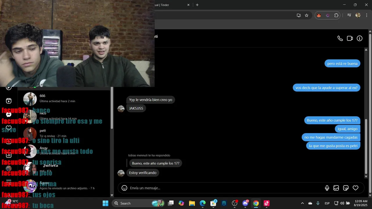Image resolution: width=372 pixels, height=209 pixels.
Task: Open the Windows Start menu
Action: [105, 203]
